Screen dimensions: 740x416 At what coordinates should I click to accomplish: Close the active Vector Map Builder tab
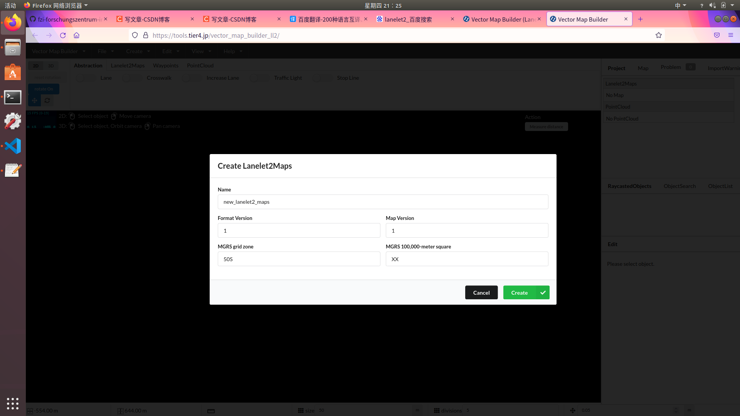pos(626,19)
